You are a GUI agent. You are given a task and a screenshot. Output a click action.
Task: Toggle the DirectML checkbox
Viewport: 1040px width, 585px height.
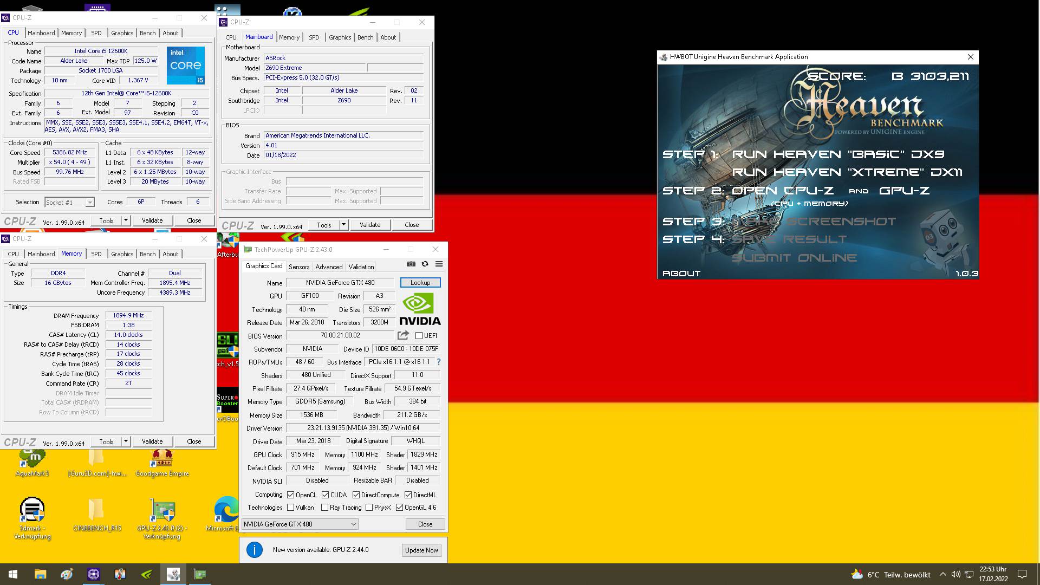408,495
